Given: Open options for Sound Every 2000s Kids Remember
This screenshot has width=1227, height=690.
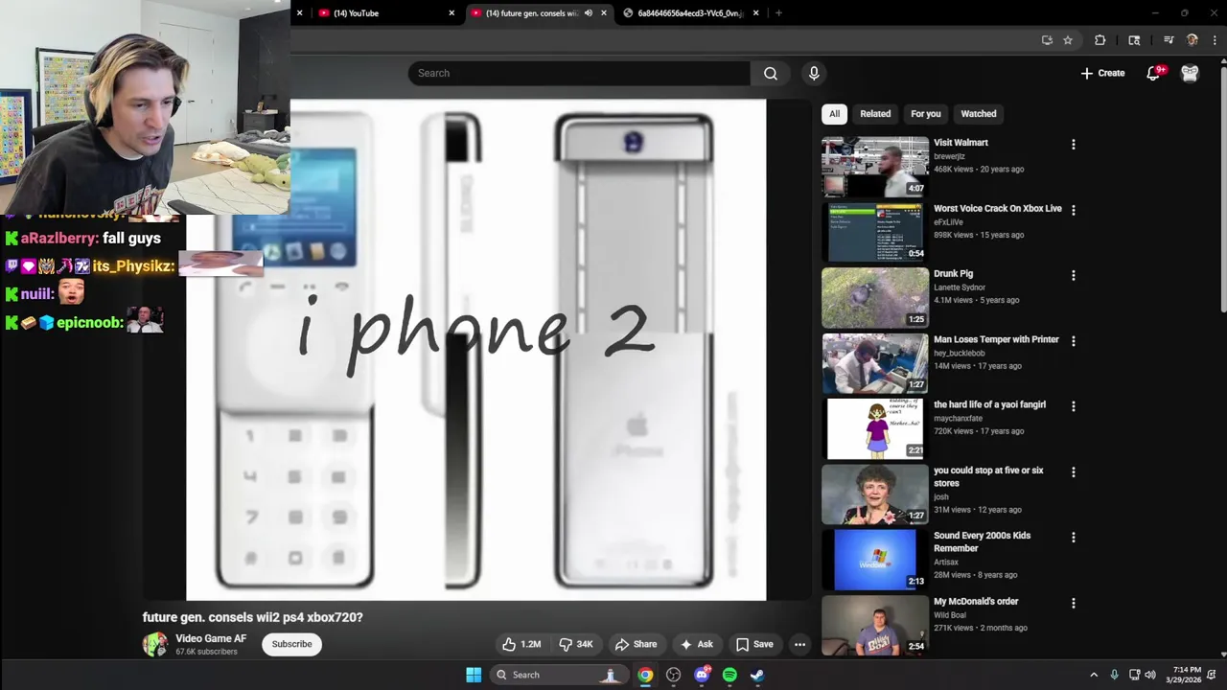Looking at the screenshot, I should click(1073, 538).
